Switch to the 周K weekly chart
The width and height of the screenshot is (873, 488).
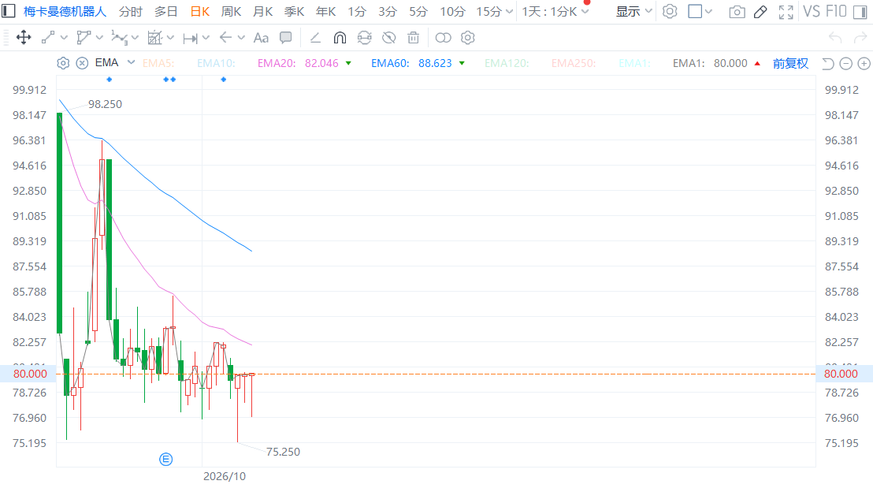click(231, 12)
